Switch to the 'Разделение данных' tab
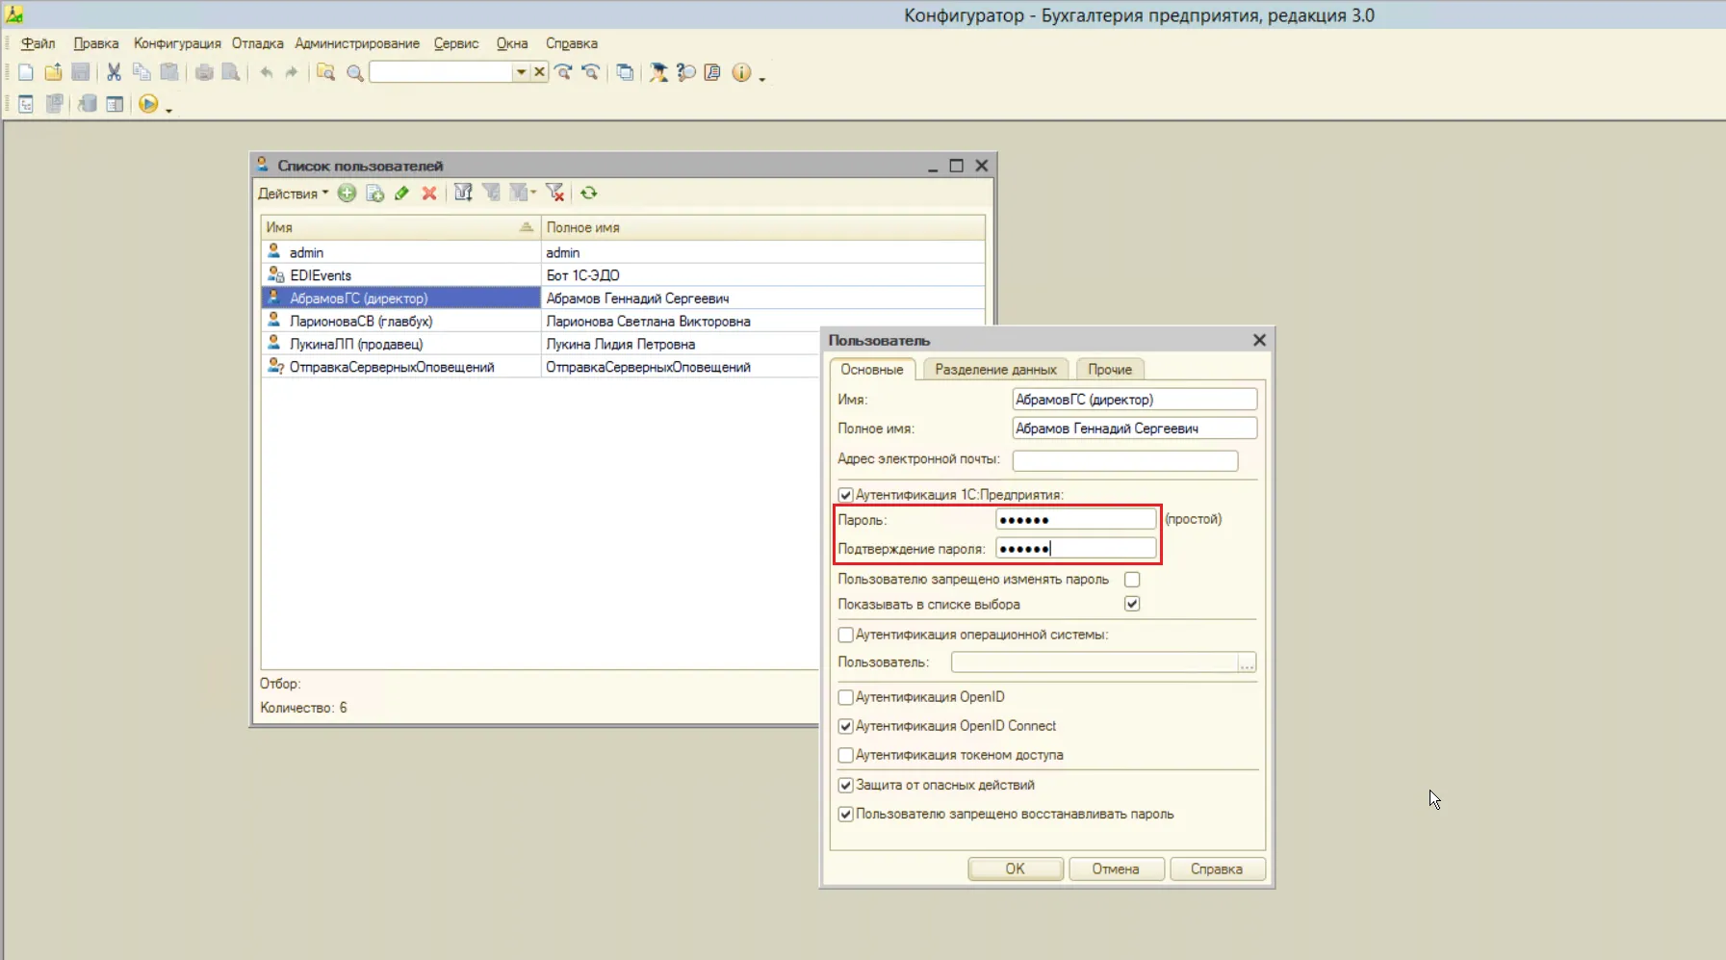This screenshot has height=960, width=1726. pos(995,370)
